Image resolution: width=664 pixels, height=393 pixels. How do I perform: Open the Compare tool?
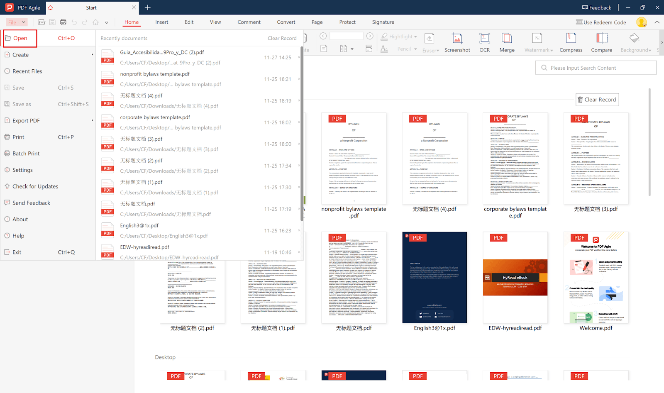[601, 39]
